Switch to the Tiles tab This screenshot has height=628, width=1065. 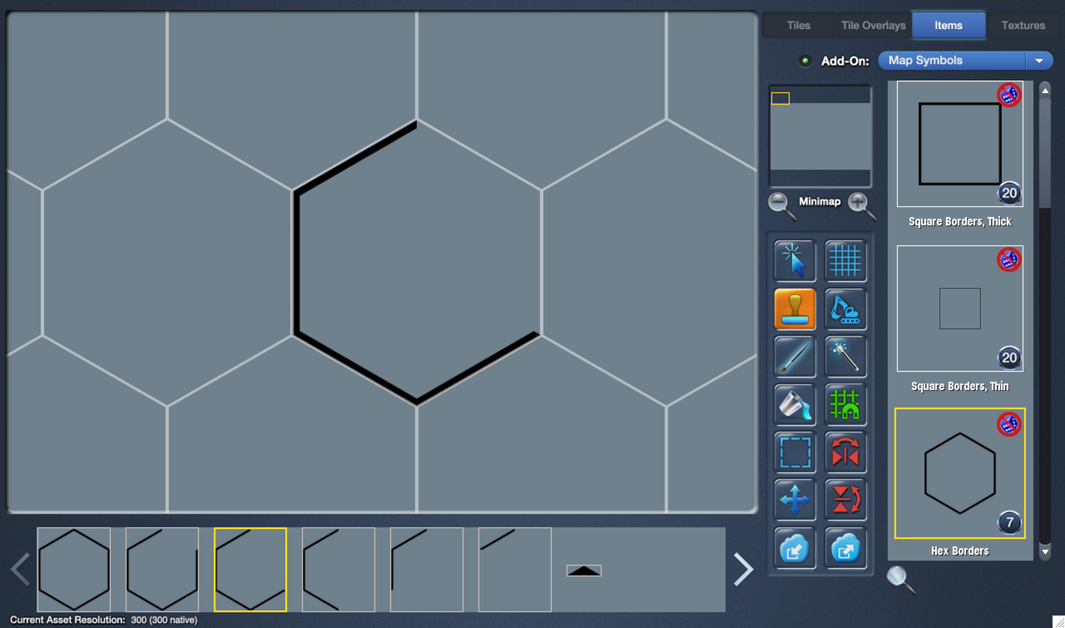pos(798,26)
